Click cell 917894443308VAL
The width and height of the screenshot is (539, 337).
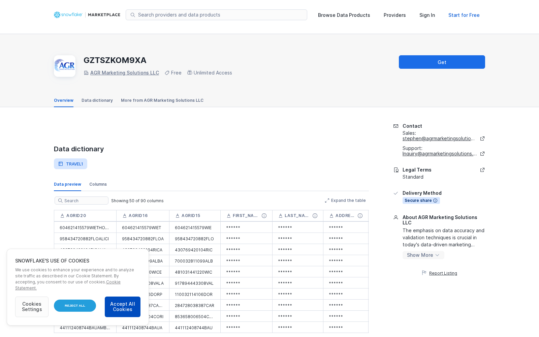pyautogui.click(x=194, y=283)
